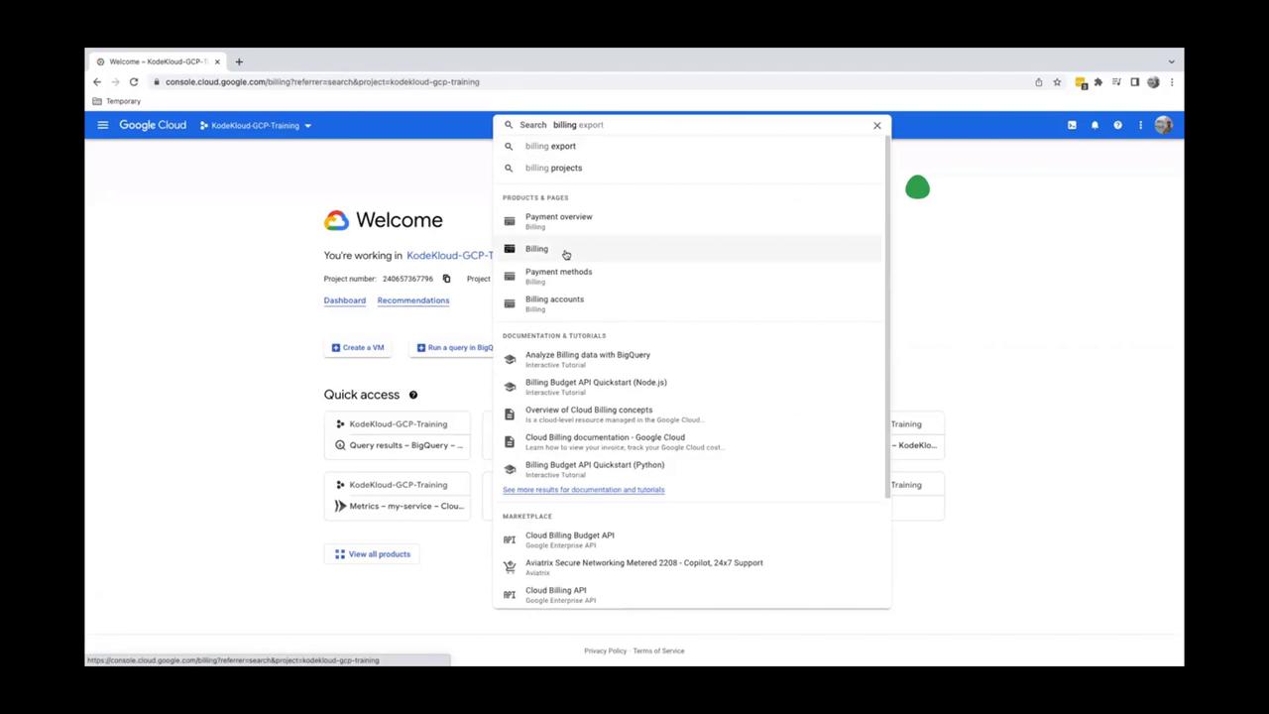Click the Billing accounts card icon
Screen dimensions: 1269x714
pyautogui.click(x=510, y=303)
